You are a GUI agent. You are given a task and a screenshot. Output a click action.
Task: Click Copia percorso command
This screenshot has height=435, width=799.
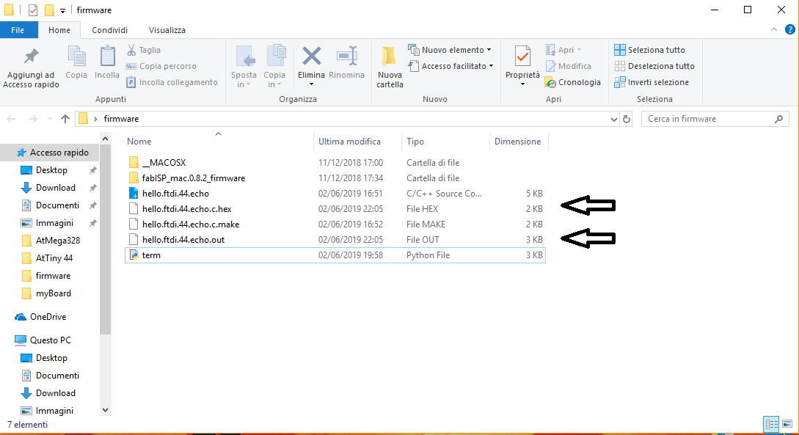click(161, 66)
